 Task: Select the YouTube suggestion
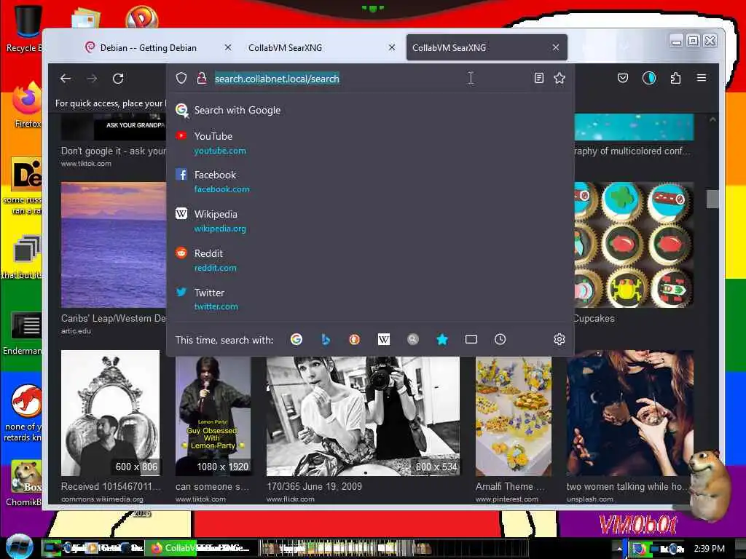tap(370, 143)
